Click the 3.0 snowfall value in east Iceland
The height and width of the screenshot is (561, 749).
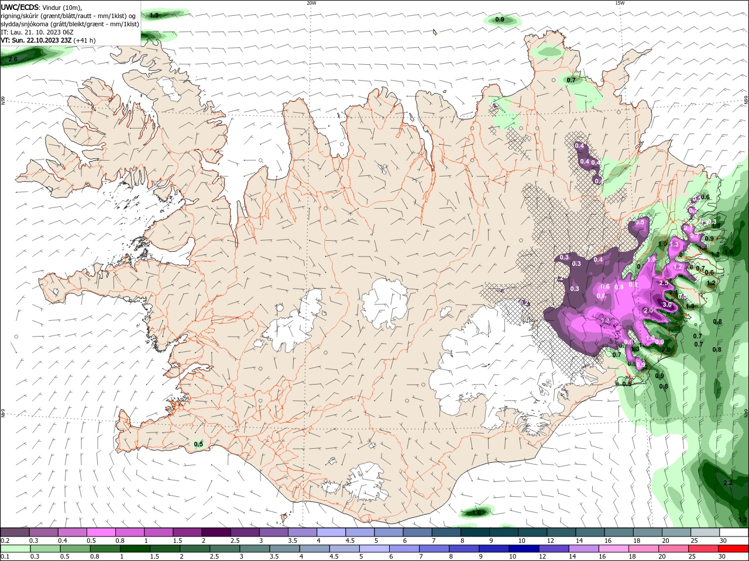(666, 305)
